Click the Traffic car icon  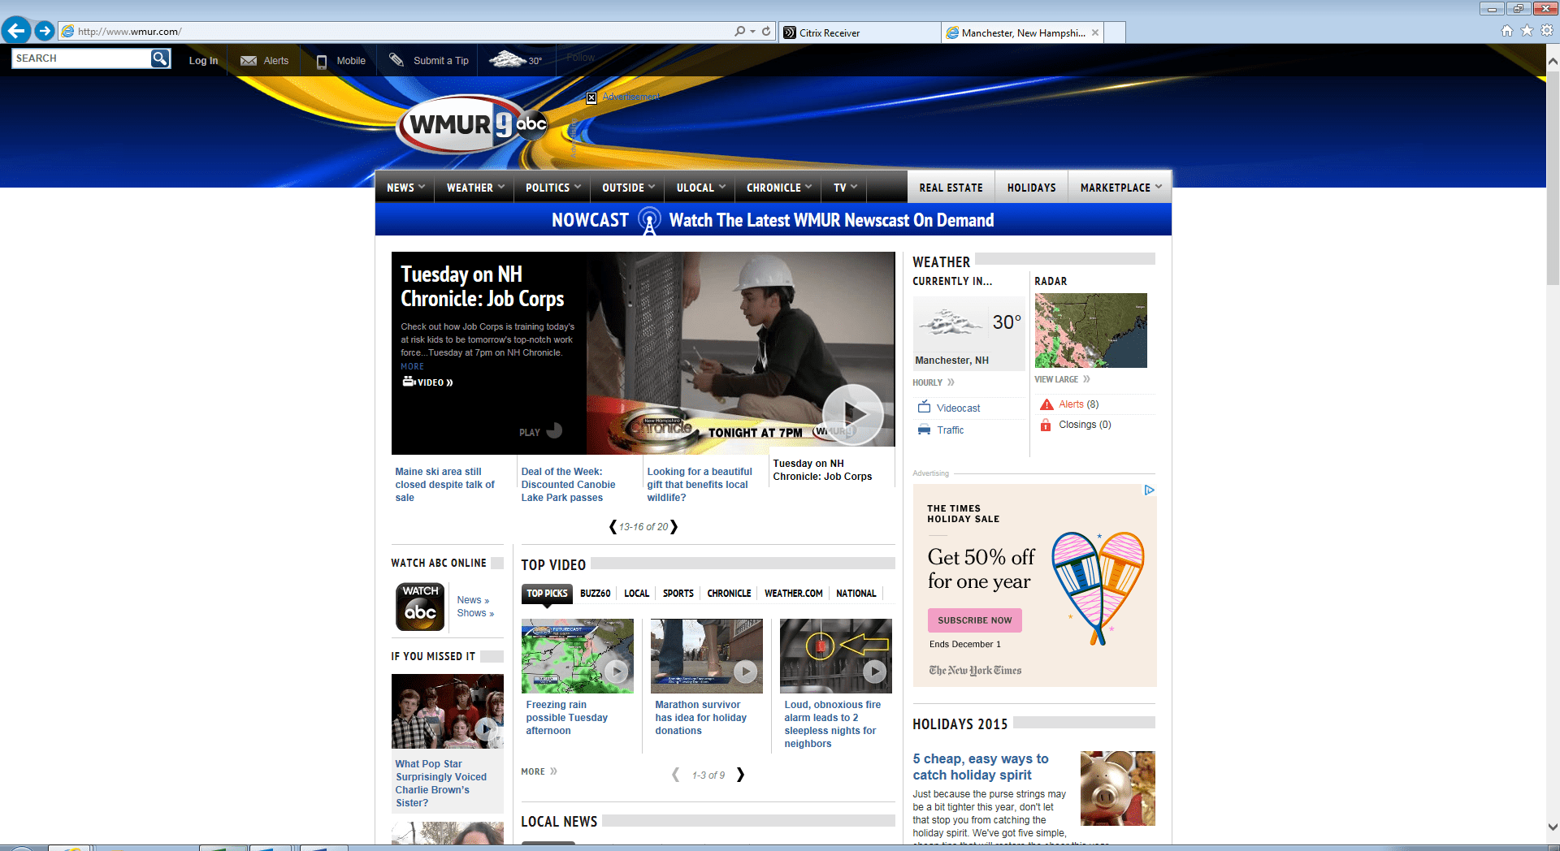point(924,430)
